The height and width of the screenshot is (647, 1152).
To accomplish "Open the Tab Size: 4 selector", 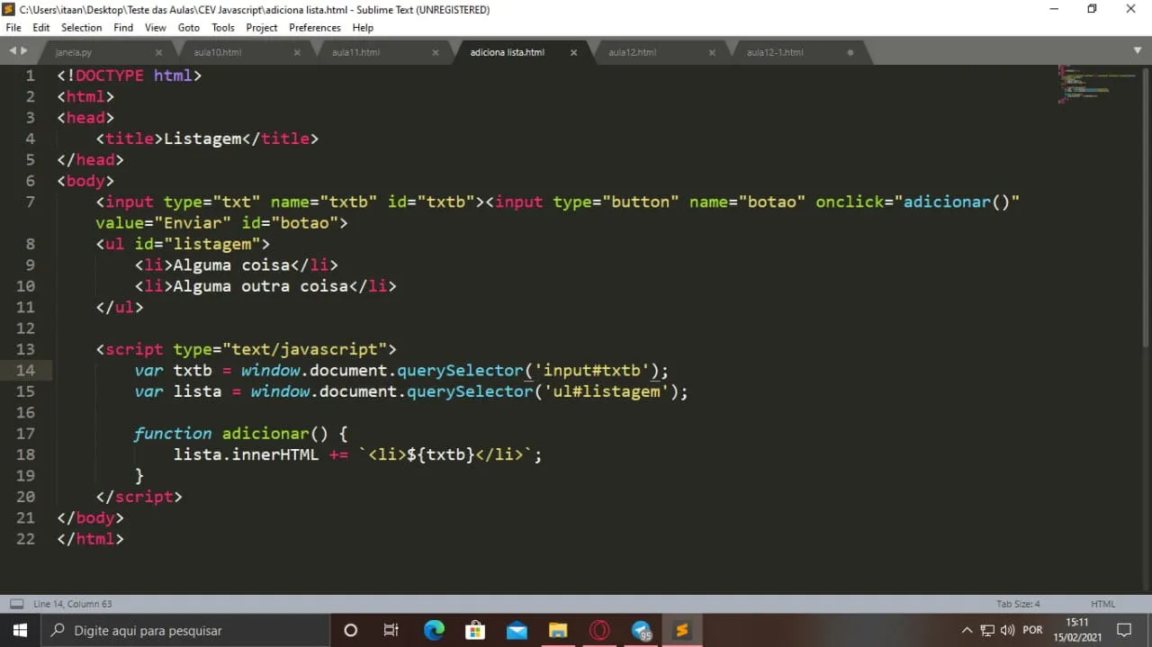I will (x=1018, y=604).
